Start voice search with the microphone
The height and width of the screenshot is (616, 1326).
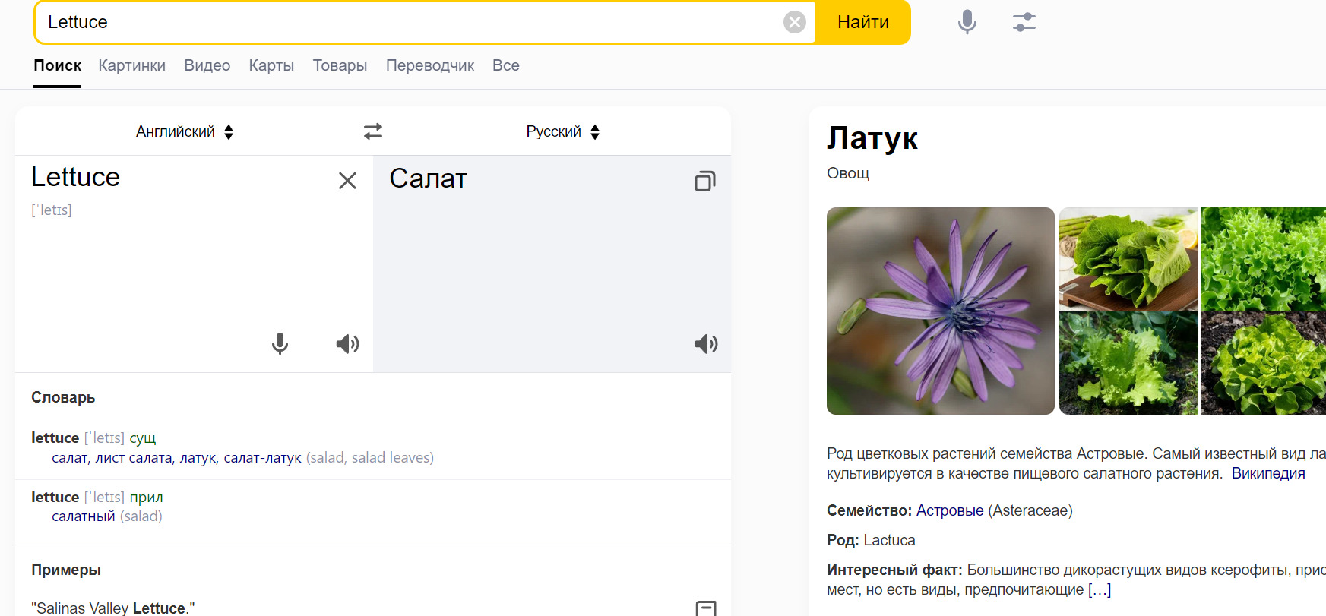point(967,22)
